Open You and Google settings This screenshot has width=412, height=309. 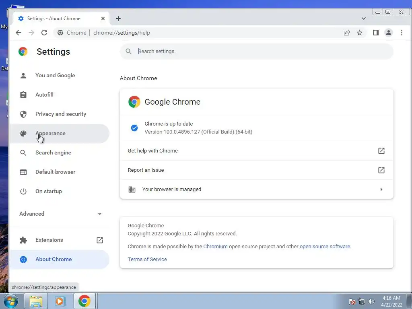click(60, 75)
